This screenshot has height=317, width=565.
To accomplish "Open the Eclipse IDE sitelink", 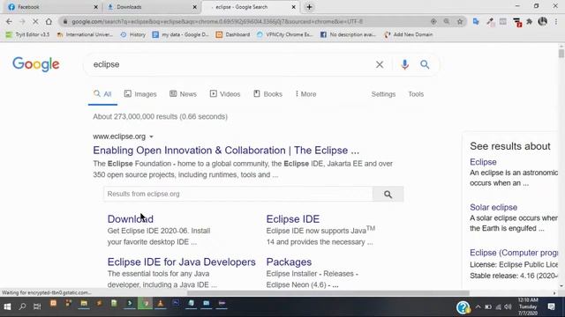I will [x=293, y=219].
